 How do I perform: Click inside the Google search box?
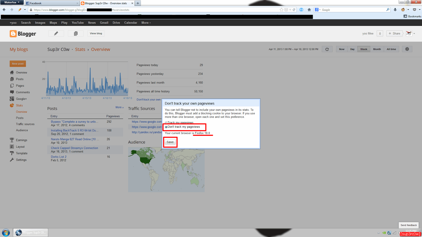tap(353, 10)
